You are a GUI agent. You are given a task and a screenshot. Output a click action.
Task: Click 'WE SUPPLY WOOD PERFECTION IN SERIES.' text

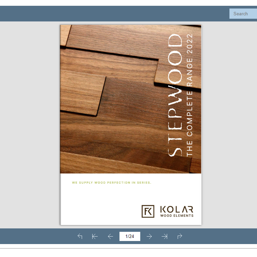coord(112,182)
